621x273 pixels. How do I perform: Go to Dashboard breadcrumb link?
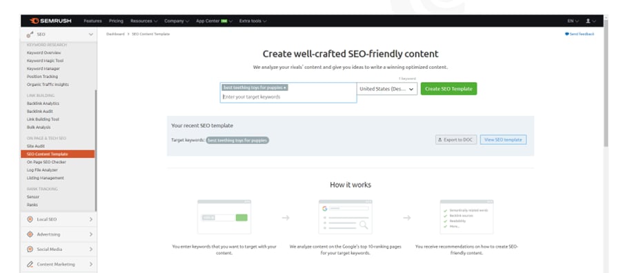pyautogui.click(x=115, y=34)
